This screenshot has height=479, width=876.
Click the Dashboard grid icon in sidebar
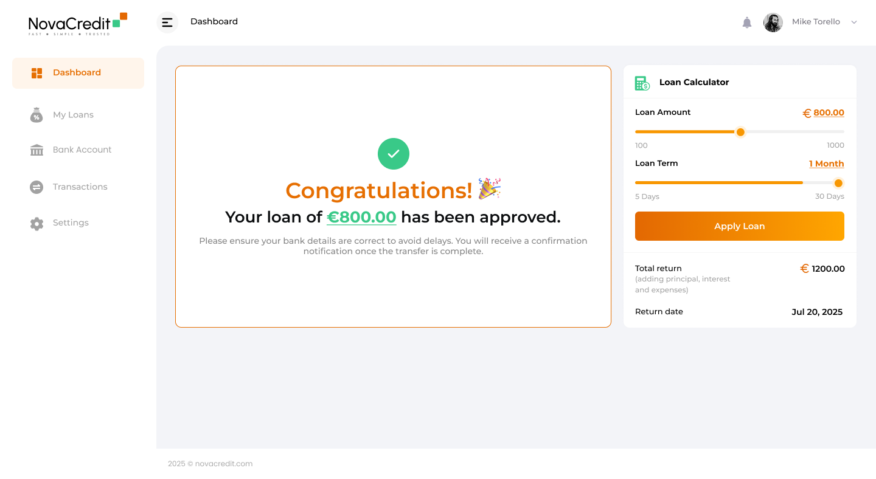(36, 73)
